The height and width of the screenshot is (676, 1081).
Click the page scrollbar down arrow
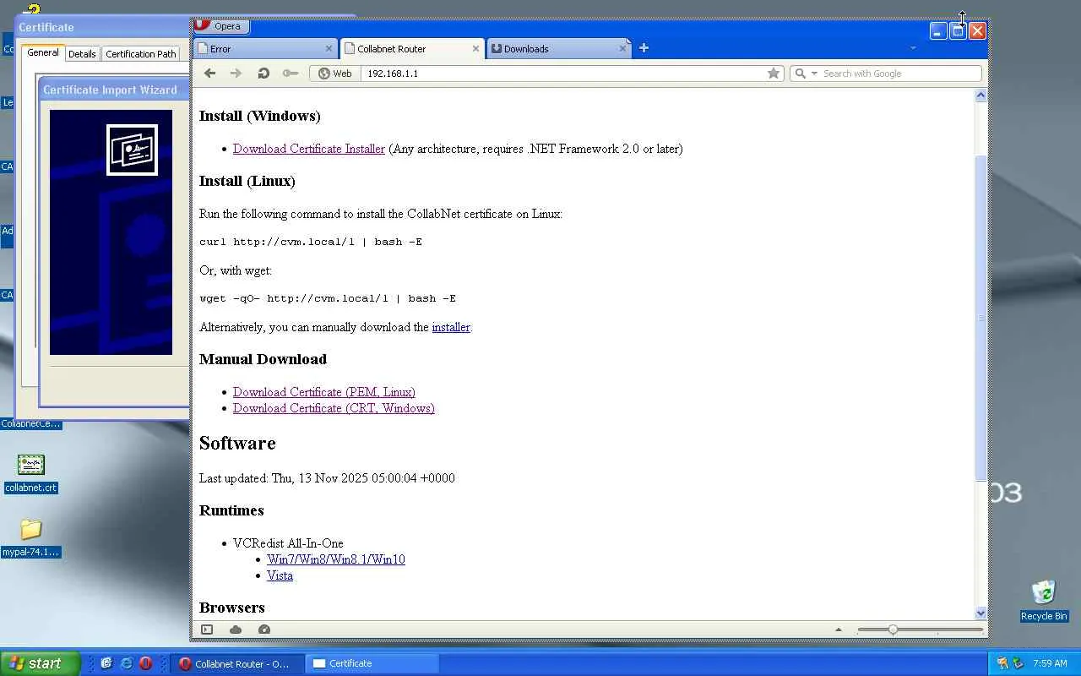[981, 613]
